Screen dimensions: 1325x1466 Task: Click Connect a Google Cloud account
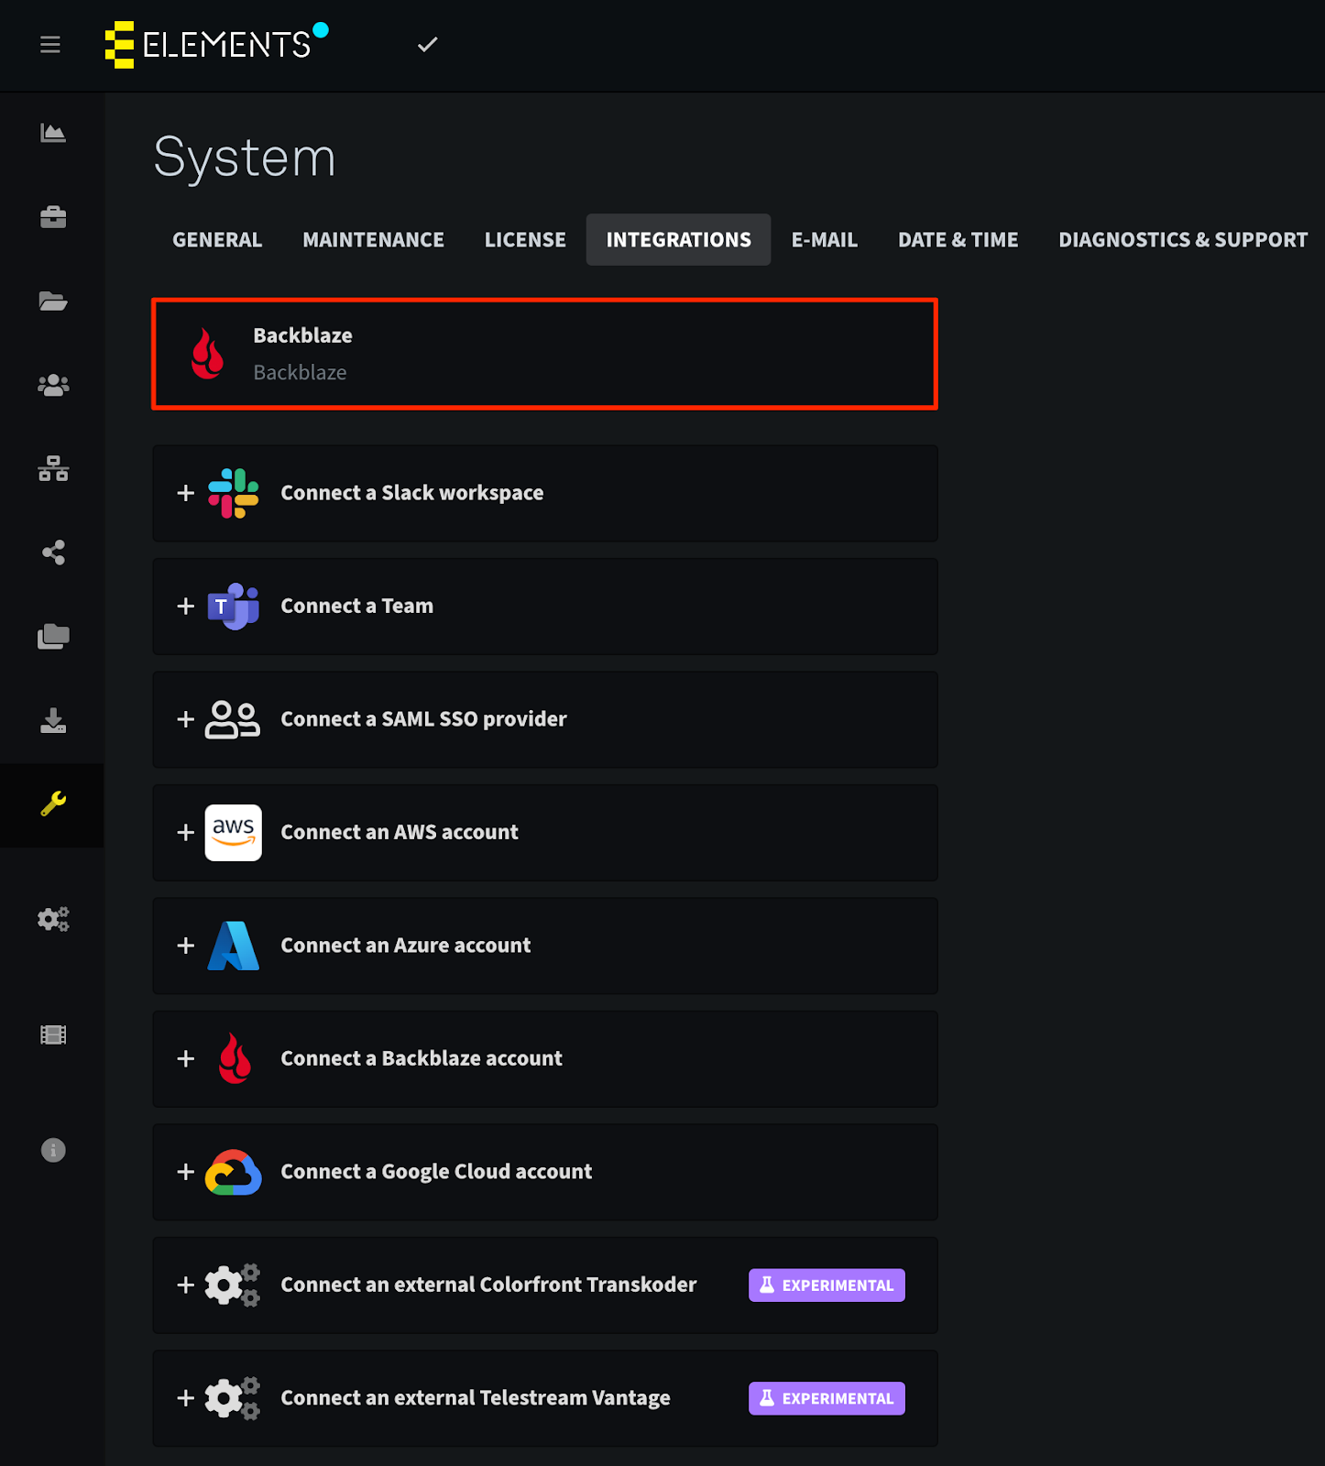pos(545,1172)
